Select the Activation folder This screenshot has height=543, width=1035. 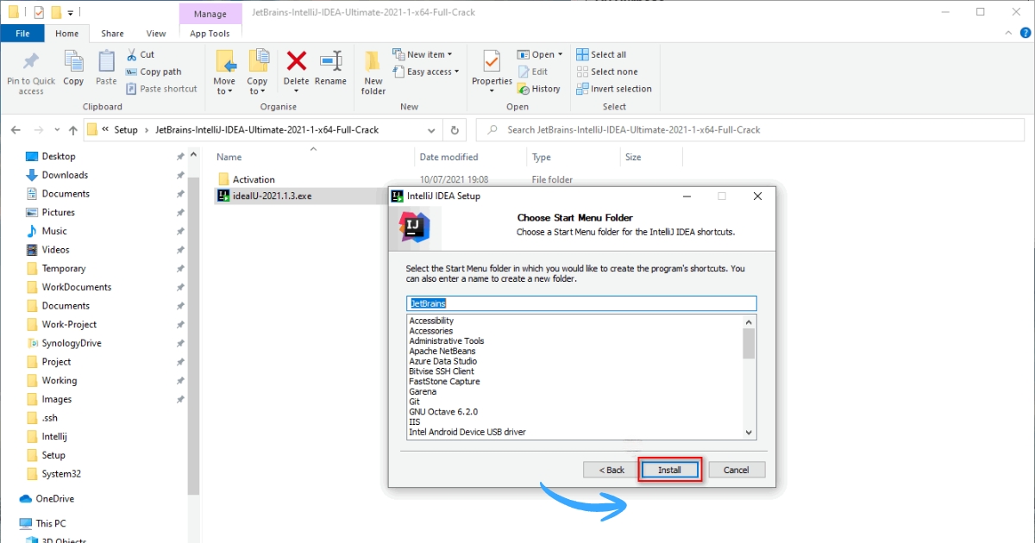[x=254, y=179]
